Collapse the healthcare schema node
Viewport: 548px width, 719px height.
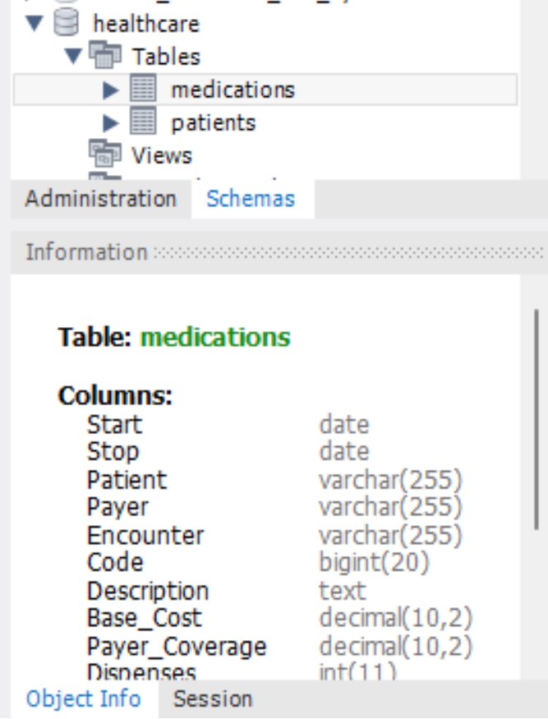point(35,24)
